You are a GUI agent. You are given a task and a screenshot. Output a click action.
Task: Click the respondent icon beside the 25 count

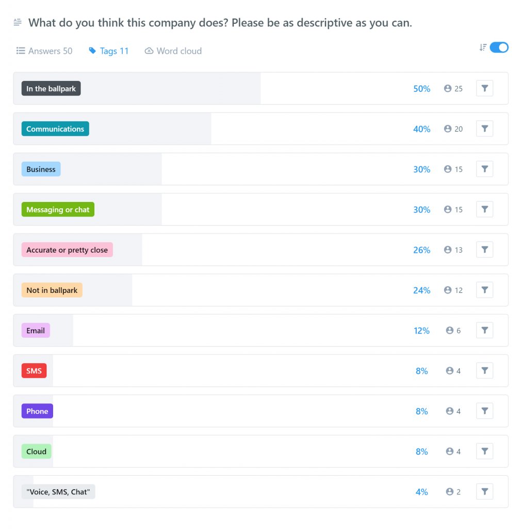(x=447, y=88)
